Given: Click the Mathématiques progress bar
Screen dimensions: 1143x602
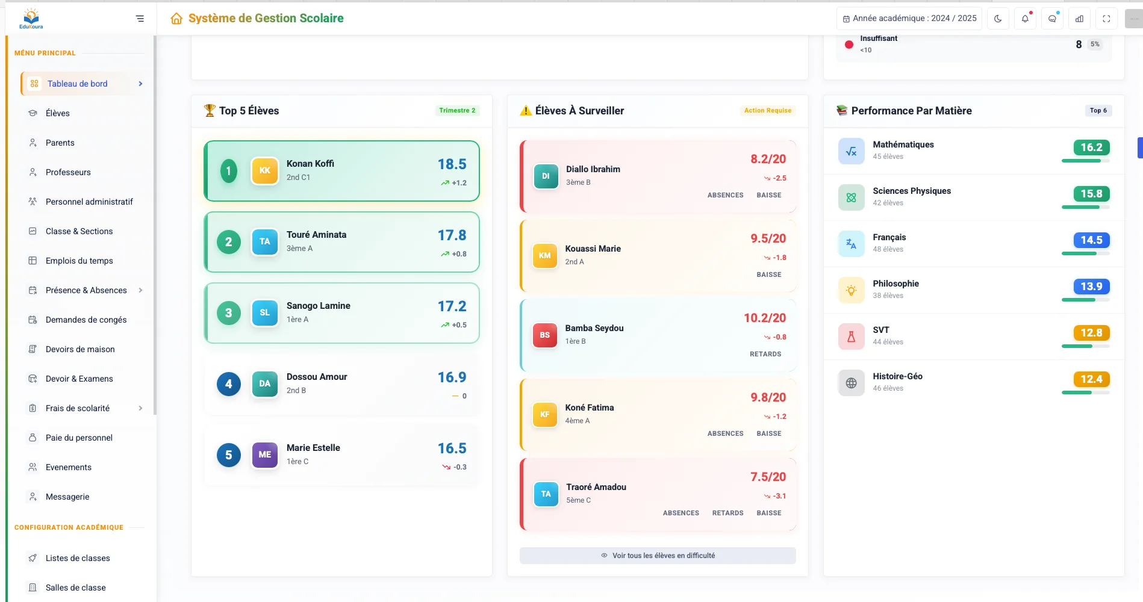Looking at the screenshot, I should pos(1085,161).
